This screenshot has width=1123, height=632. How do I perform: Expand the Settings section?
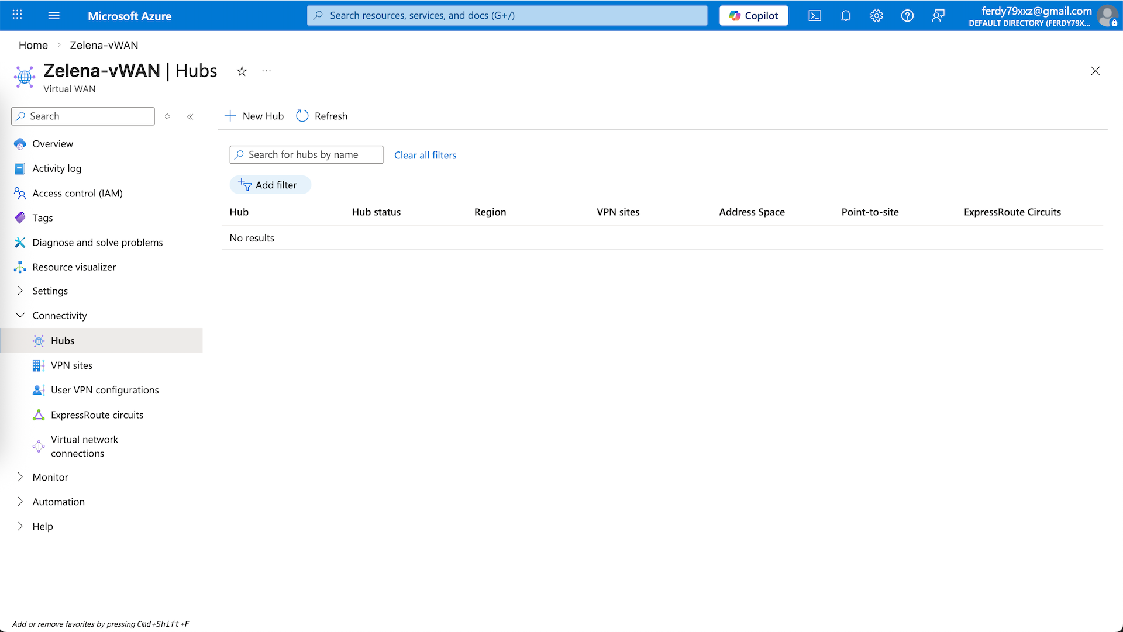tap(20, 291)
